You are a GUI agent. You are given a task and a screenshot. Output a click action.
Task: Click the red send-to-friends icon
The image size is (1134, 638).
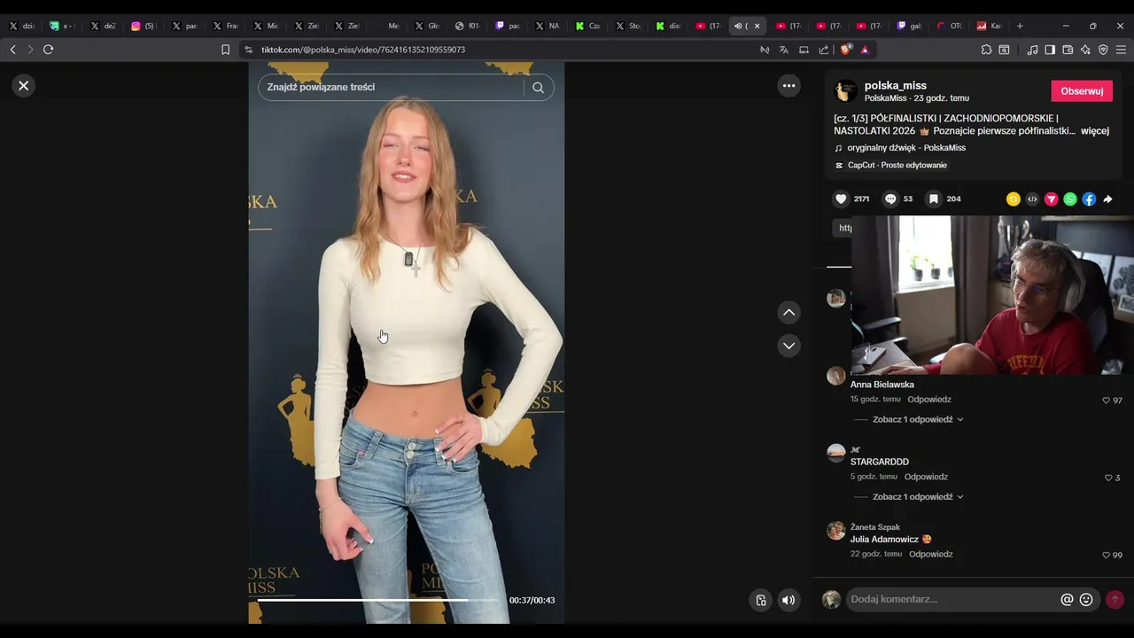(1051, 199)
